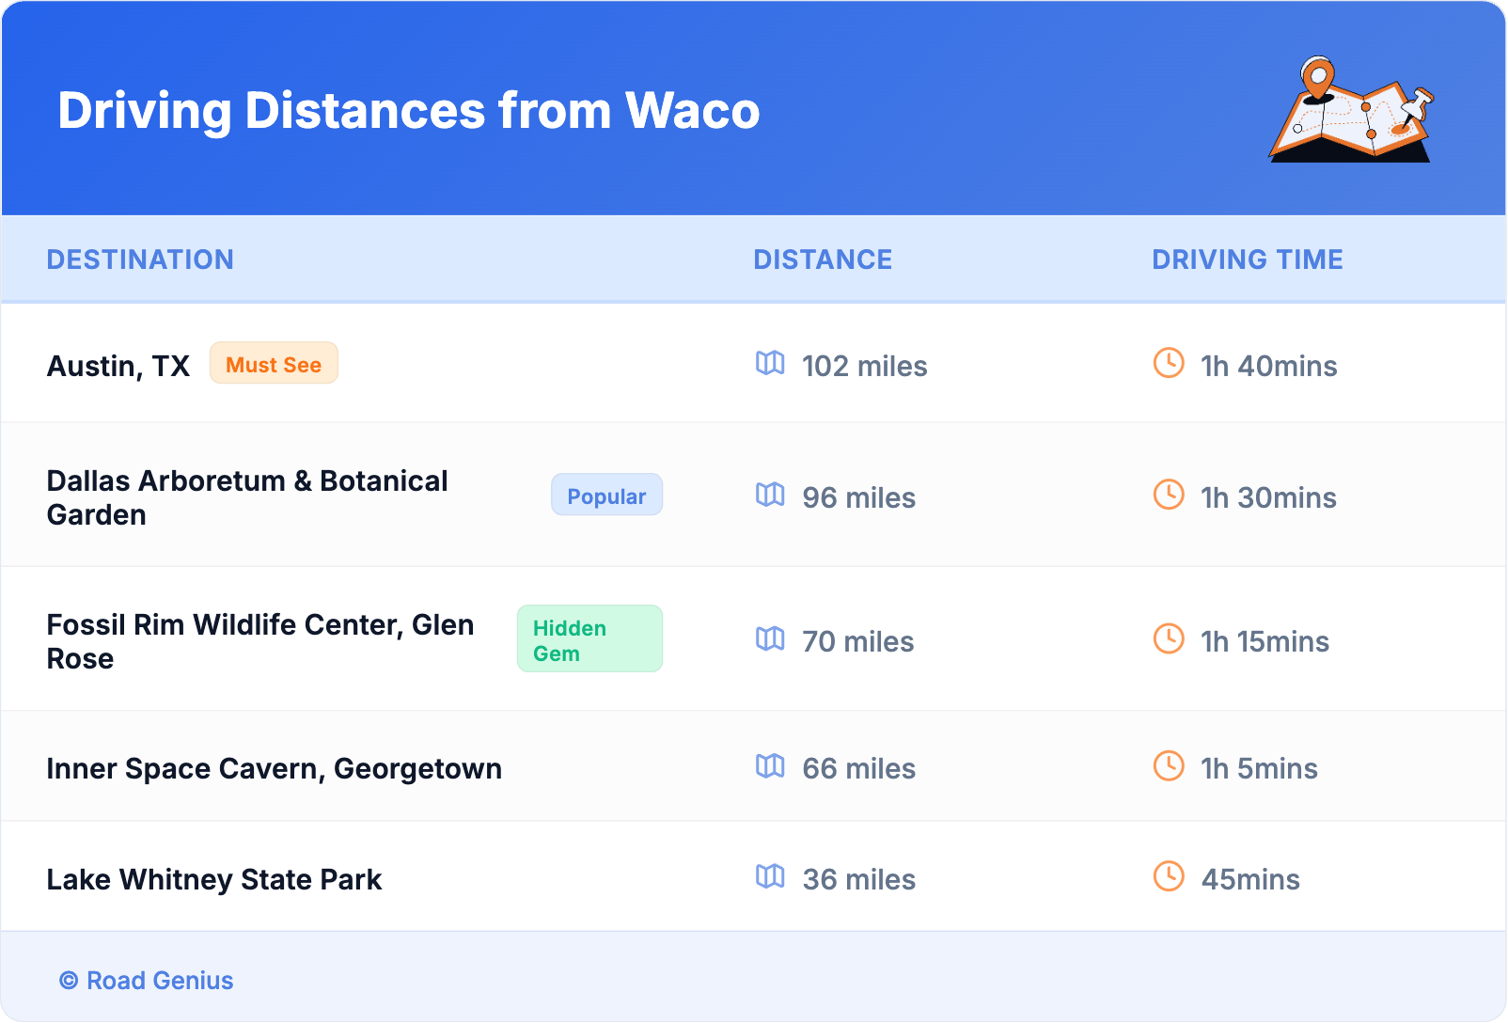Screen dimensions: 1508x1023
Task: Click the Distance column header
Action: point(823,260)
